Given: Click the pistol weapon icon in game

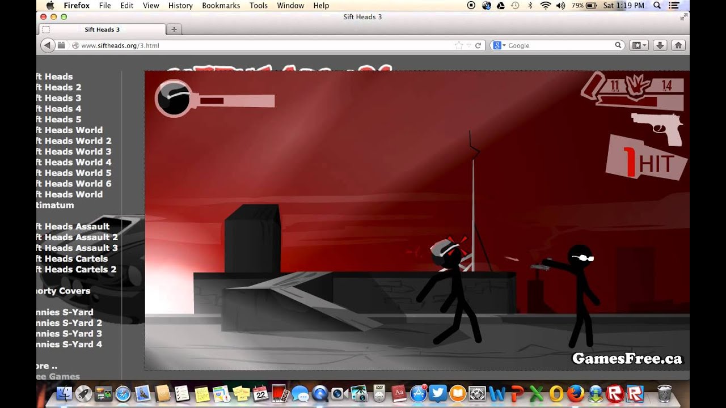Looking at the screenshot, I should 657,129.
